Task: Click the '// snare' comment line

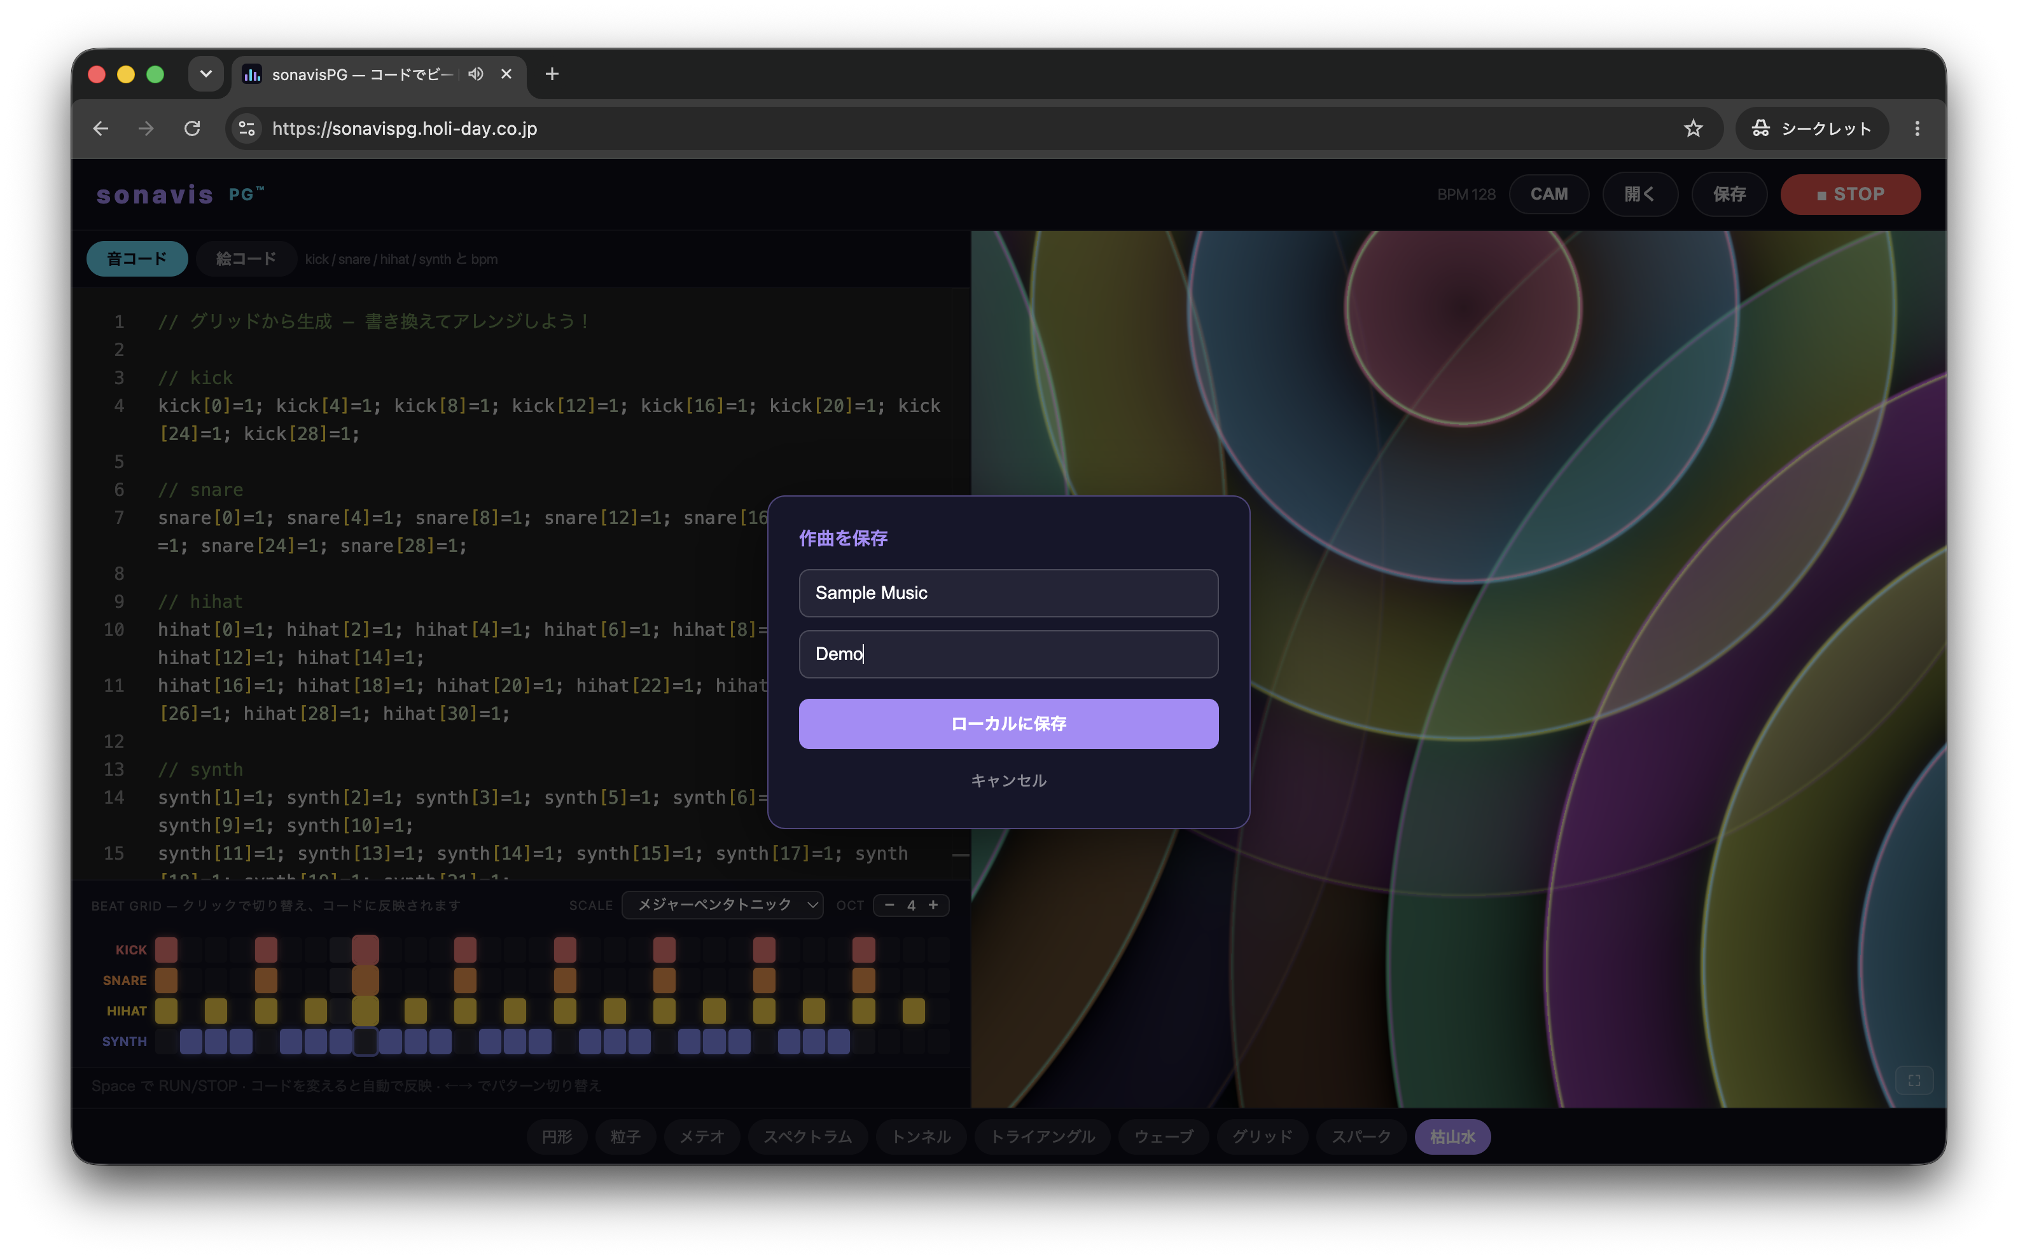Action: (200, 489)
